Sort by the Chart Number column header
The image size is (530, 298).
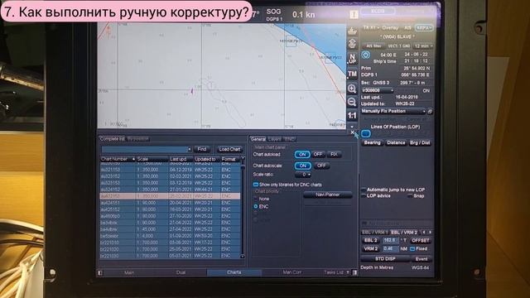tap(118, 159)
